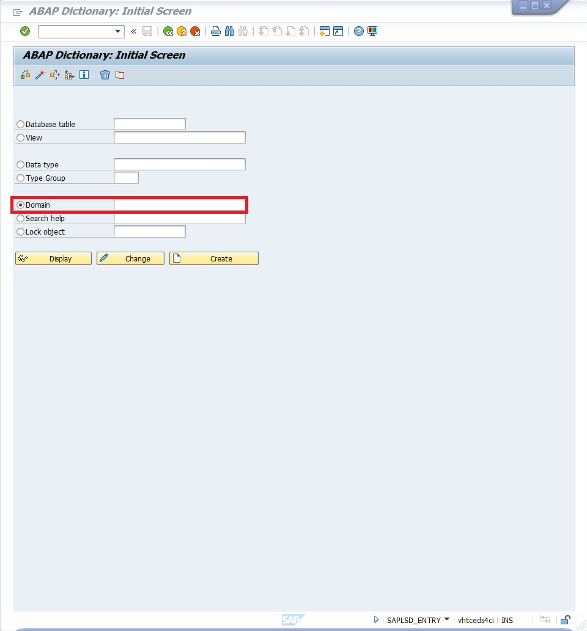The height and width of the screenshot is (631, 587).
Task: Click the green Back arrow icon
Action: pos(168,31)
